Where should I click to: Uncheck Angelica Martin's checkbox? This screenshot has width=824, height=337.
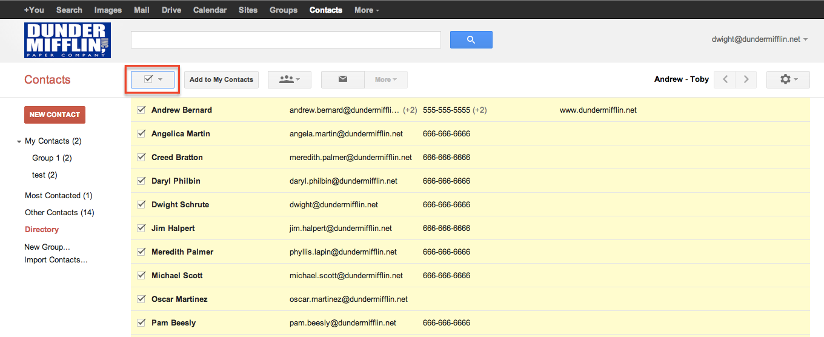(141, 133)
